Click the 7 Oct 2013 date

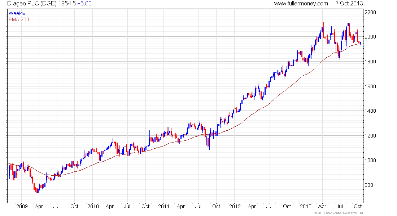[x=349, y=4]
